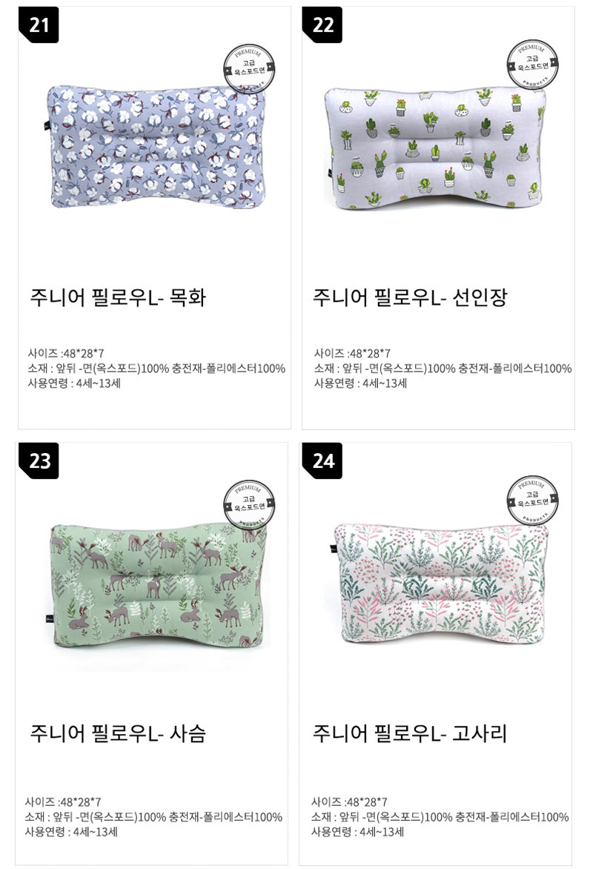Click the material description under 선인장 pillow
The width and height of the screenshot is (593, 869).
[x=443, y=369]
